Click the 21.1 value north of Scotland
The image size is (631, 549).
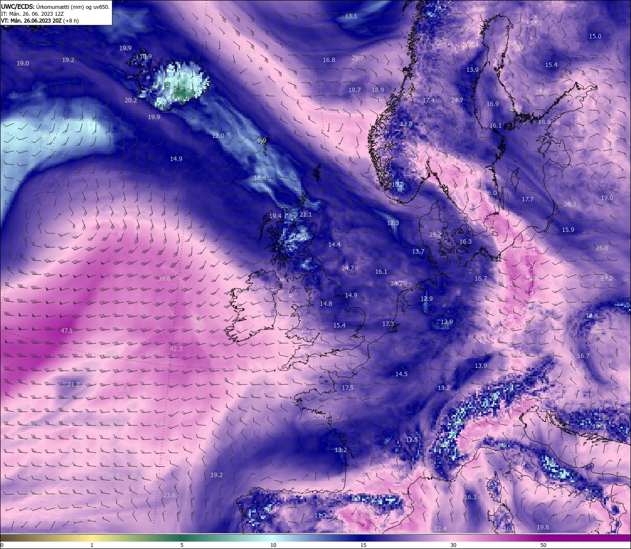(306, 215)
